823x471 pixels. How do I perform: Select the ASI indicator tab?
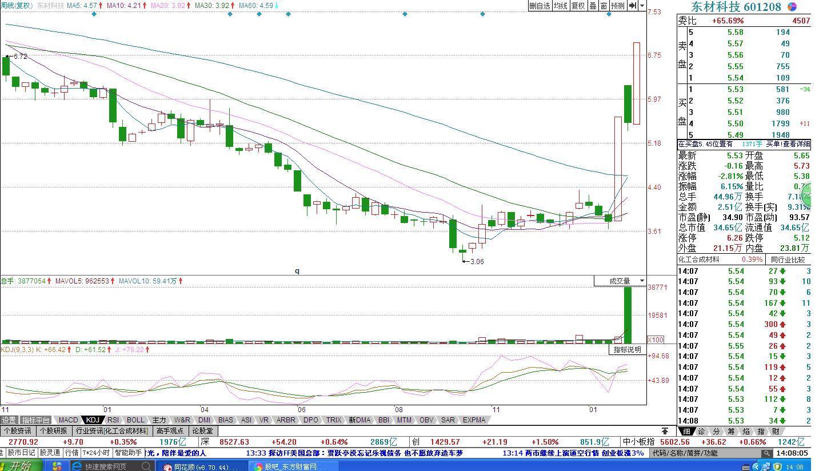pos(246,420)
